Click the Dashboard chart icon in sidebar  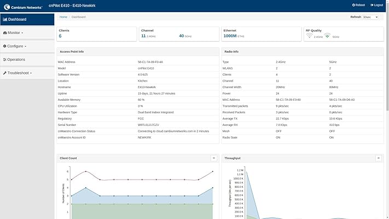[5, 19]
